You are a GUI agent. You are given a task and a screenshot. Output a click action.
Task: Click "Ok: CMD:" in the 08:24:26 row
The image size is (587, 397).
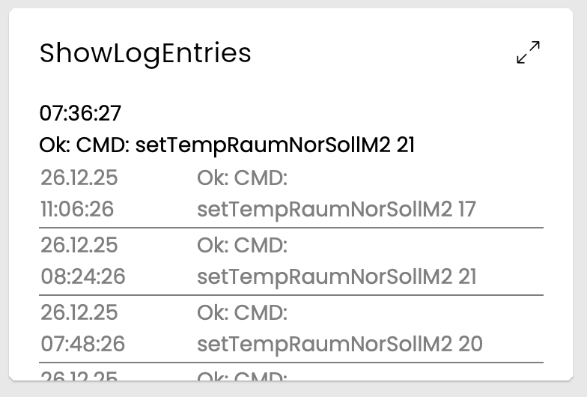(x=242, y=246)
